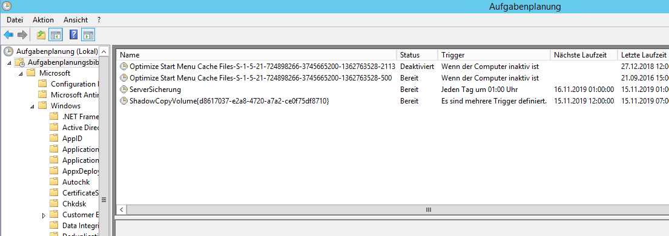The image size is (669, 236).
Task: Click the Aufgabenplanung (Lokal) root clock icon
Action: [x=8, y=51]
